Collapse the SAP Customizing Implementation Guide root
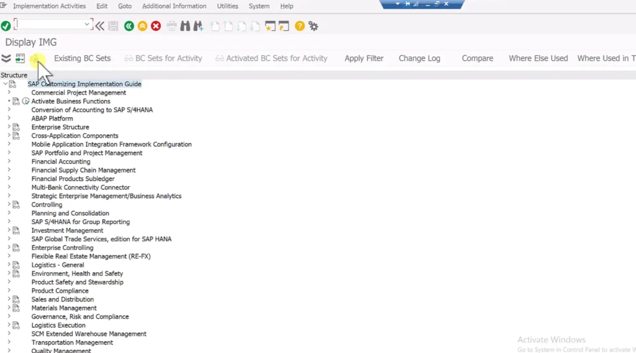636x353 pixels. click(5, 84)
